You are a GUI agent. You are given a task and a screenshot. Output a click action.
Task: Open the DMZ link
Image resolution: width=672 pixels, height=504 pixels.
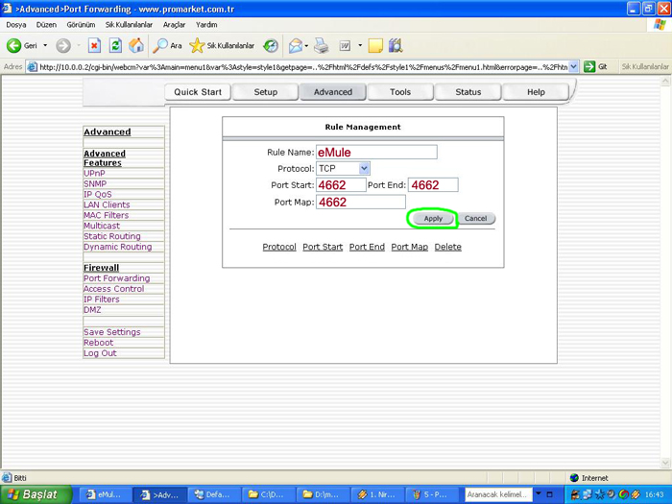click(x=92, y=310)
